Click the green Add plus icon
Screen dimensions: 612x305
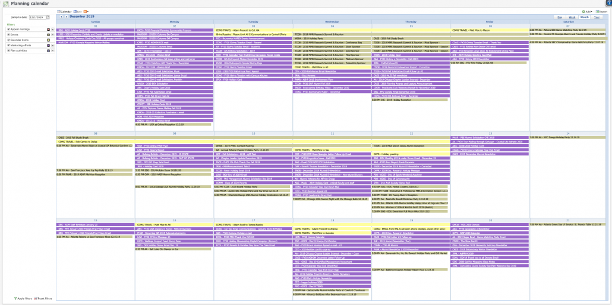click(x=583, y=12)
